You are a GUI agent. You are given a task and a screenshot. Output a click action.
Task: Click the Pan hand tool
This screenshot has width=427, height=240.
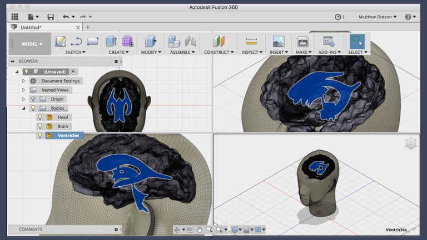(x=199, y=229)
